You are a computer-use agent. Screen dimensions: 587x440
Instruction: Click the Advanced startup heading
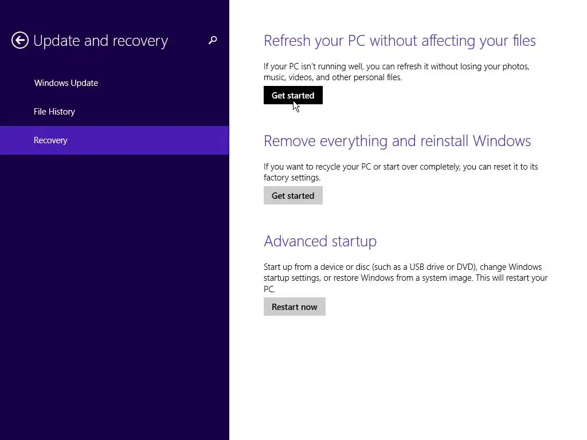tap(320, 241)
